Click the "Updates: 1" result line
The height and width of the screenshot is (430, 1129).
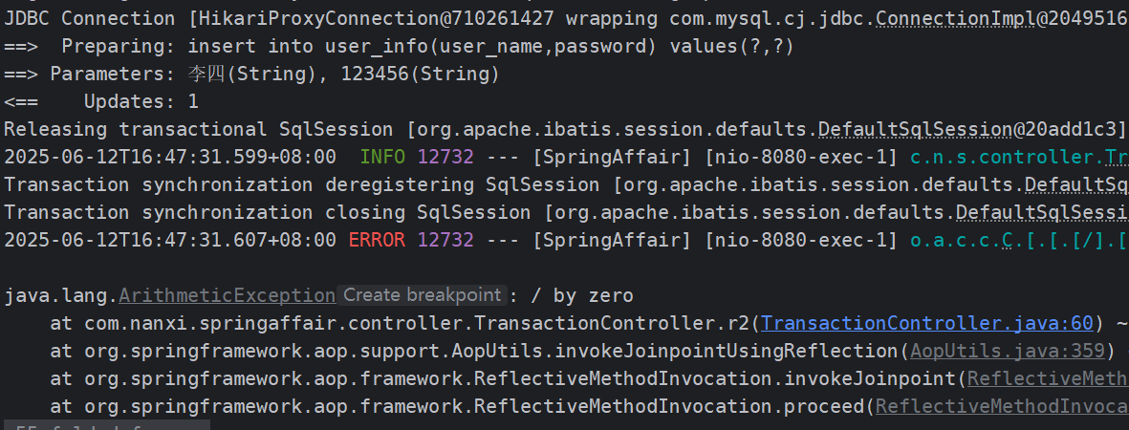[x=141, y=101]
